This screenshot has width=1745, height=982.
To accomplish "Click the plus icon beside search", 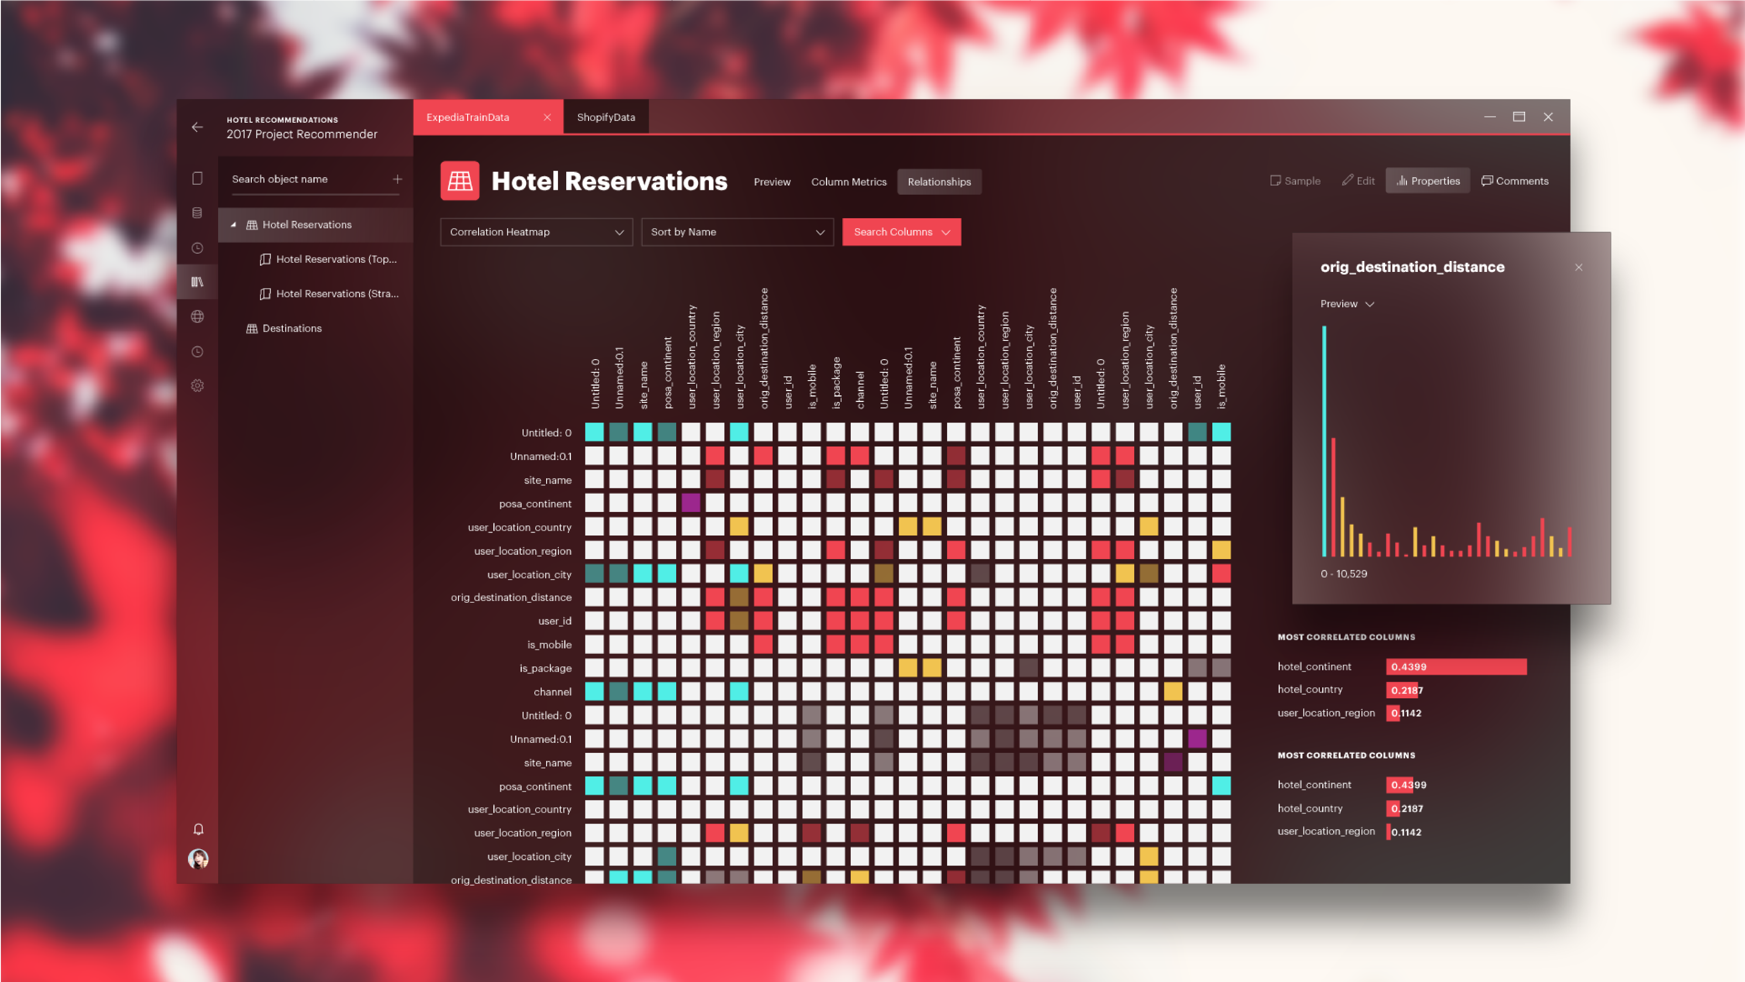I will [x=397, y=179].
